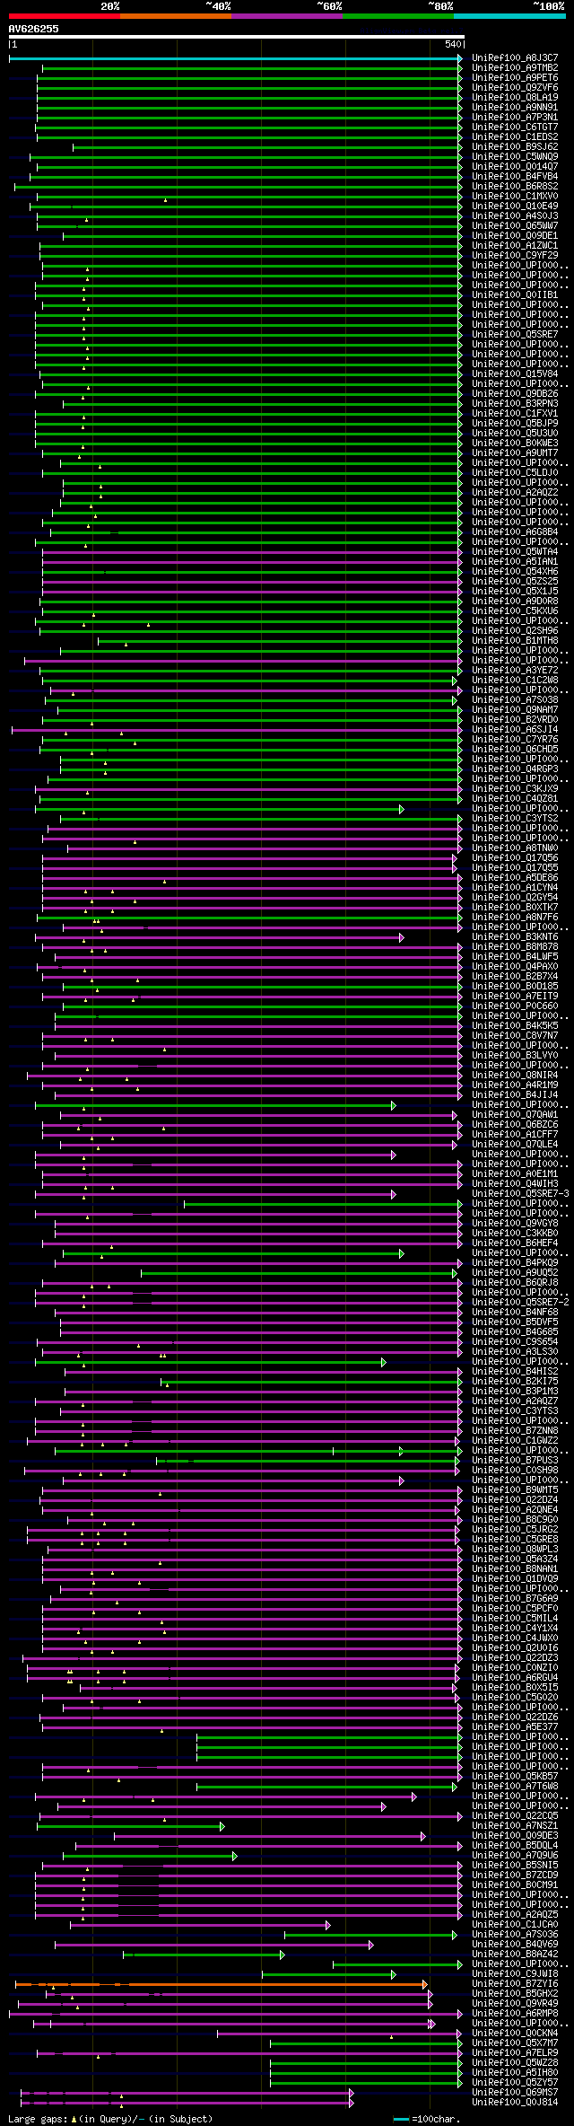Viewport: 574px width, 2126px height.
Task: Select the UniRef100_B7PUS3 label
Action: click(x=515, y=1461)
